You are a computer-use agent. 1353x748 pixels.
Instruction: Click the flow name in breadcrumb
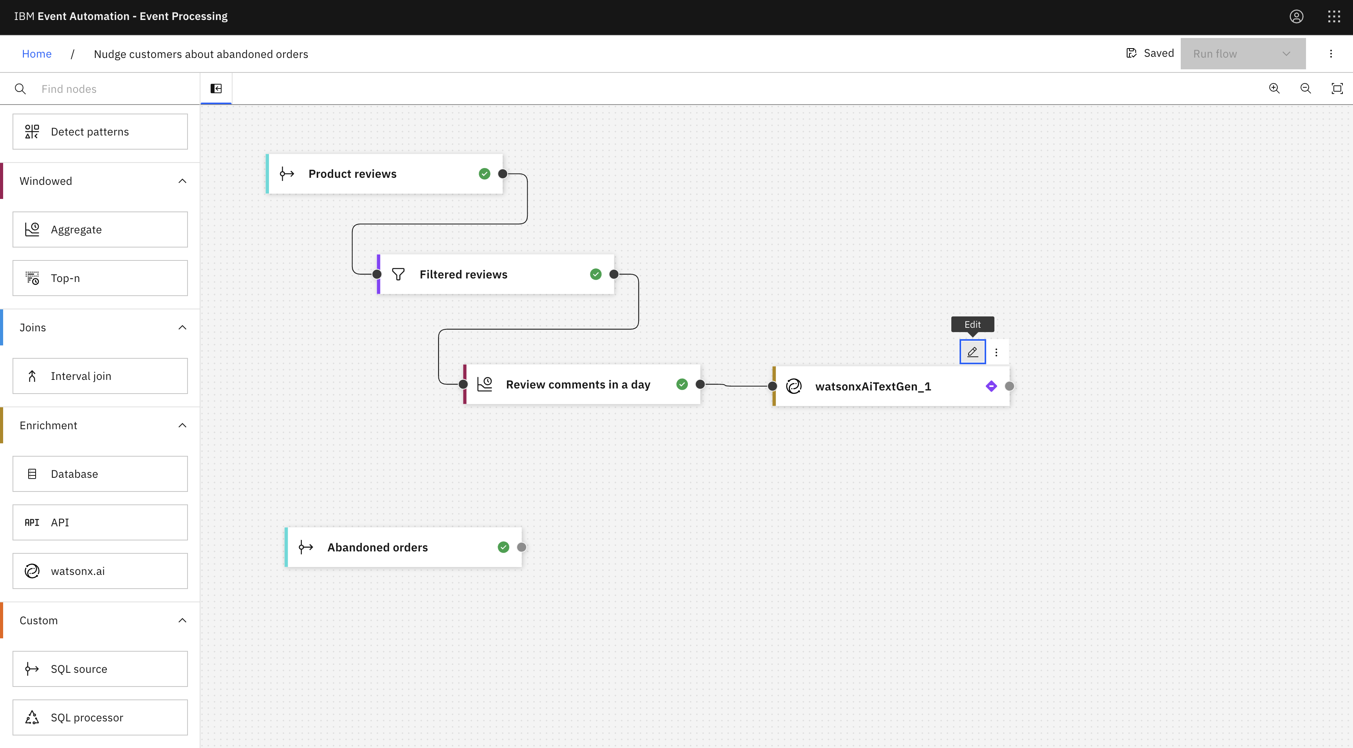coord(200,54)
